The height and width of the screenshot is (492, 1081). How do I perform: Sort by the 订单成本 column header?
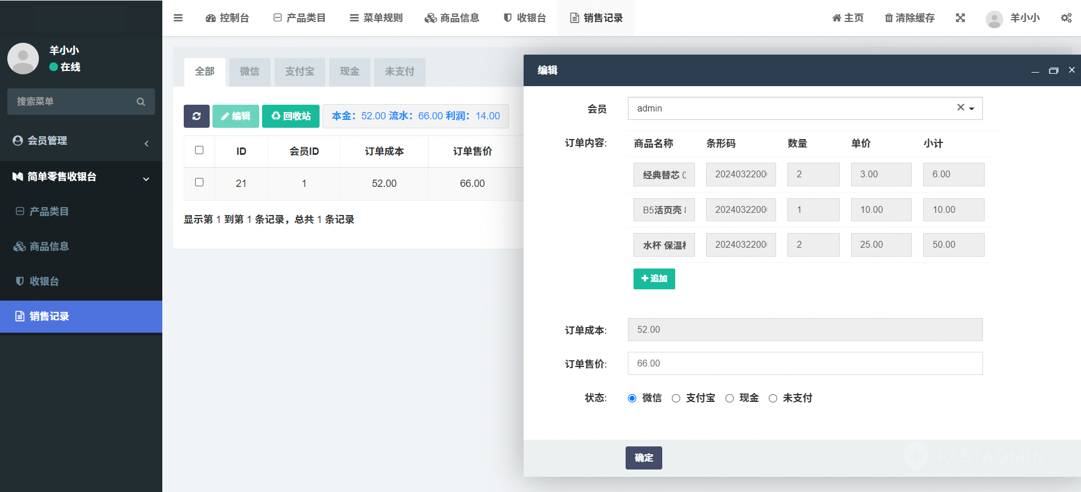(x=384, y=151)
